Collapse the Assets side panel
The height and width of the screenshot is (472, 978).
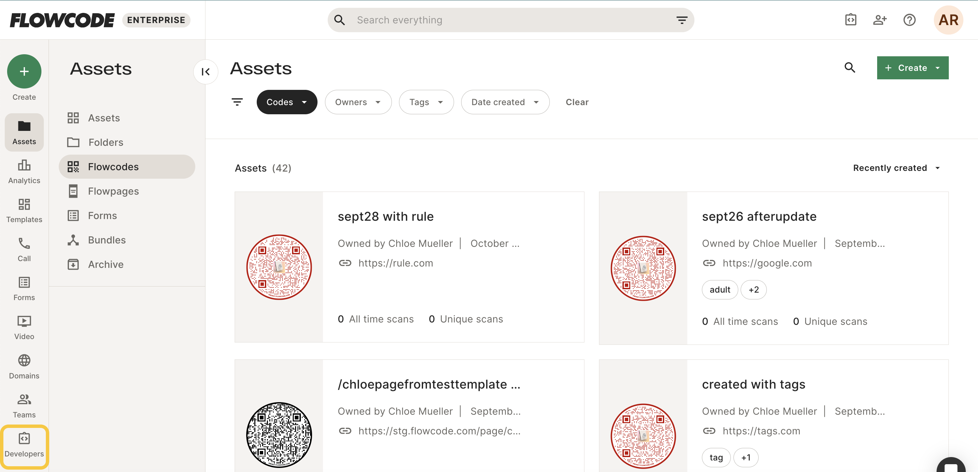pyautogui.click(x=206, y=72)
